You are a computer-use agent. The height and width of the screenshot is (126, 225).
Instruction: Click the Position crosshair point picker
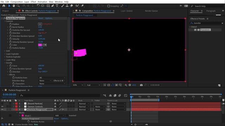[x=40, y=24]
